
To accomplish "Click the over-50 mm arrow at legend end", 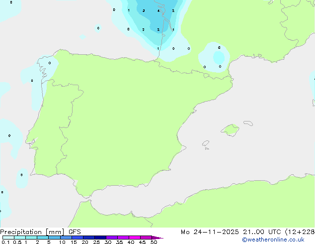I will click(157, 238).
